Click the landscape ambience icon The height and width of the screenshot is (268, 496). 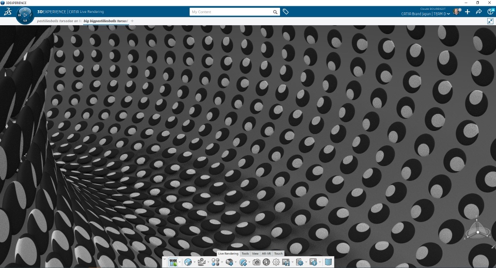[202, 262]
